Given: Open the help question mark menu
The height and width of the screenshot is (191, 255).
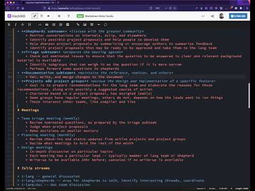Looking at the screenshot, I should pyautogui.click(x=69, y=16).
